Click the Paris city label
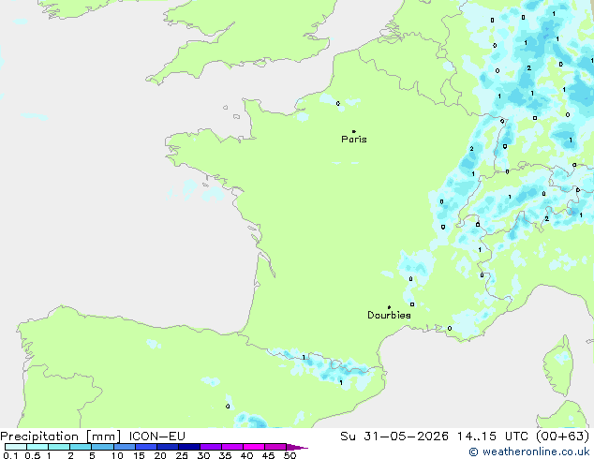 354,140
